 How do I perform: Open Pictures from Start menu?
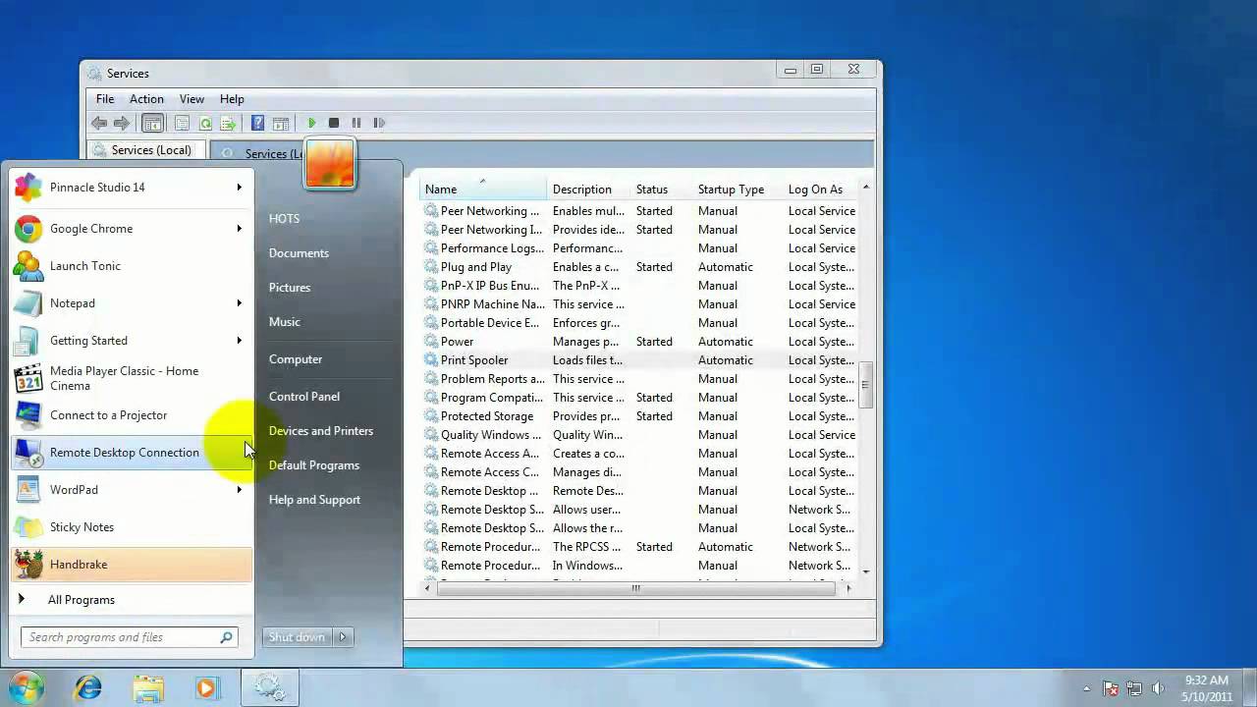pos(290,287)
